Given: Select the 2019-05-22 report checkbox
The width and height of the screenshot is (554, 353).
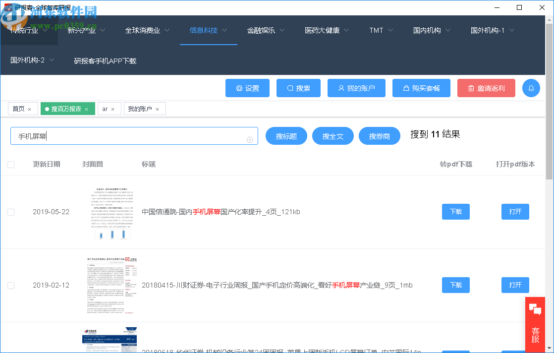Looking at the screenshot, I should tap(11, 212).
